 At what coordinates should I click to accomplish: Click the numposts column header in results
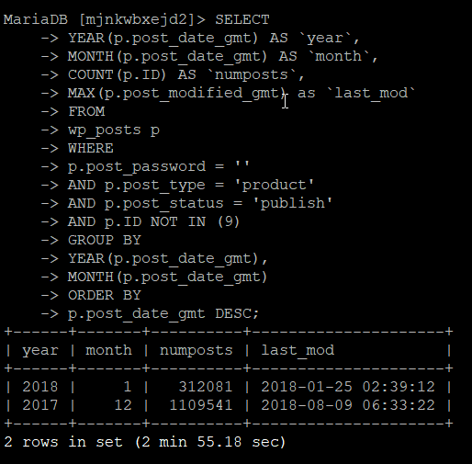point(197,351)
